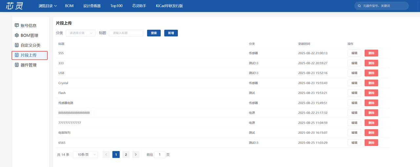Click the 片段上传 sidebar icon
The image size is (420, 167).
coord(17,55)
